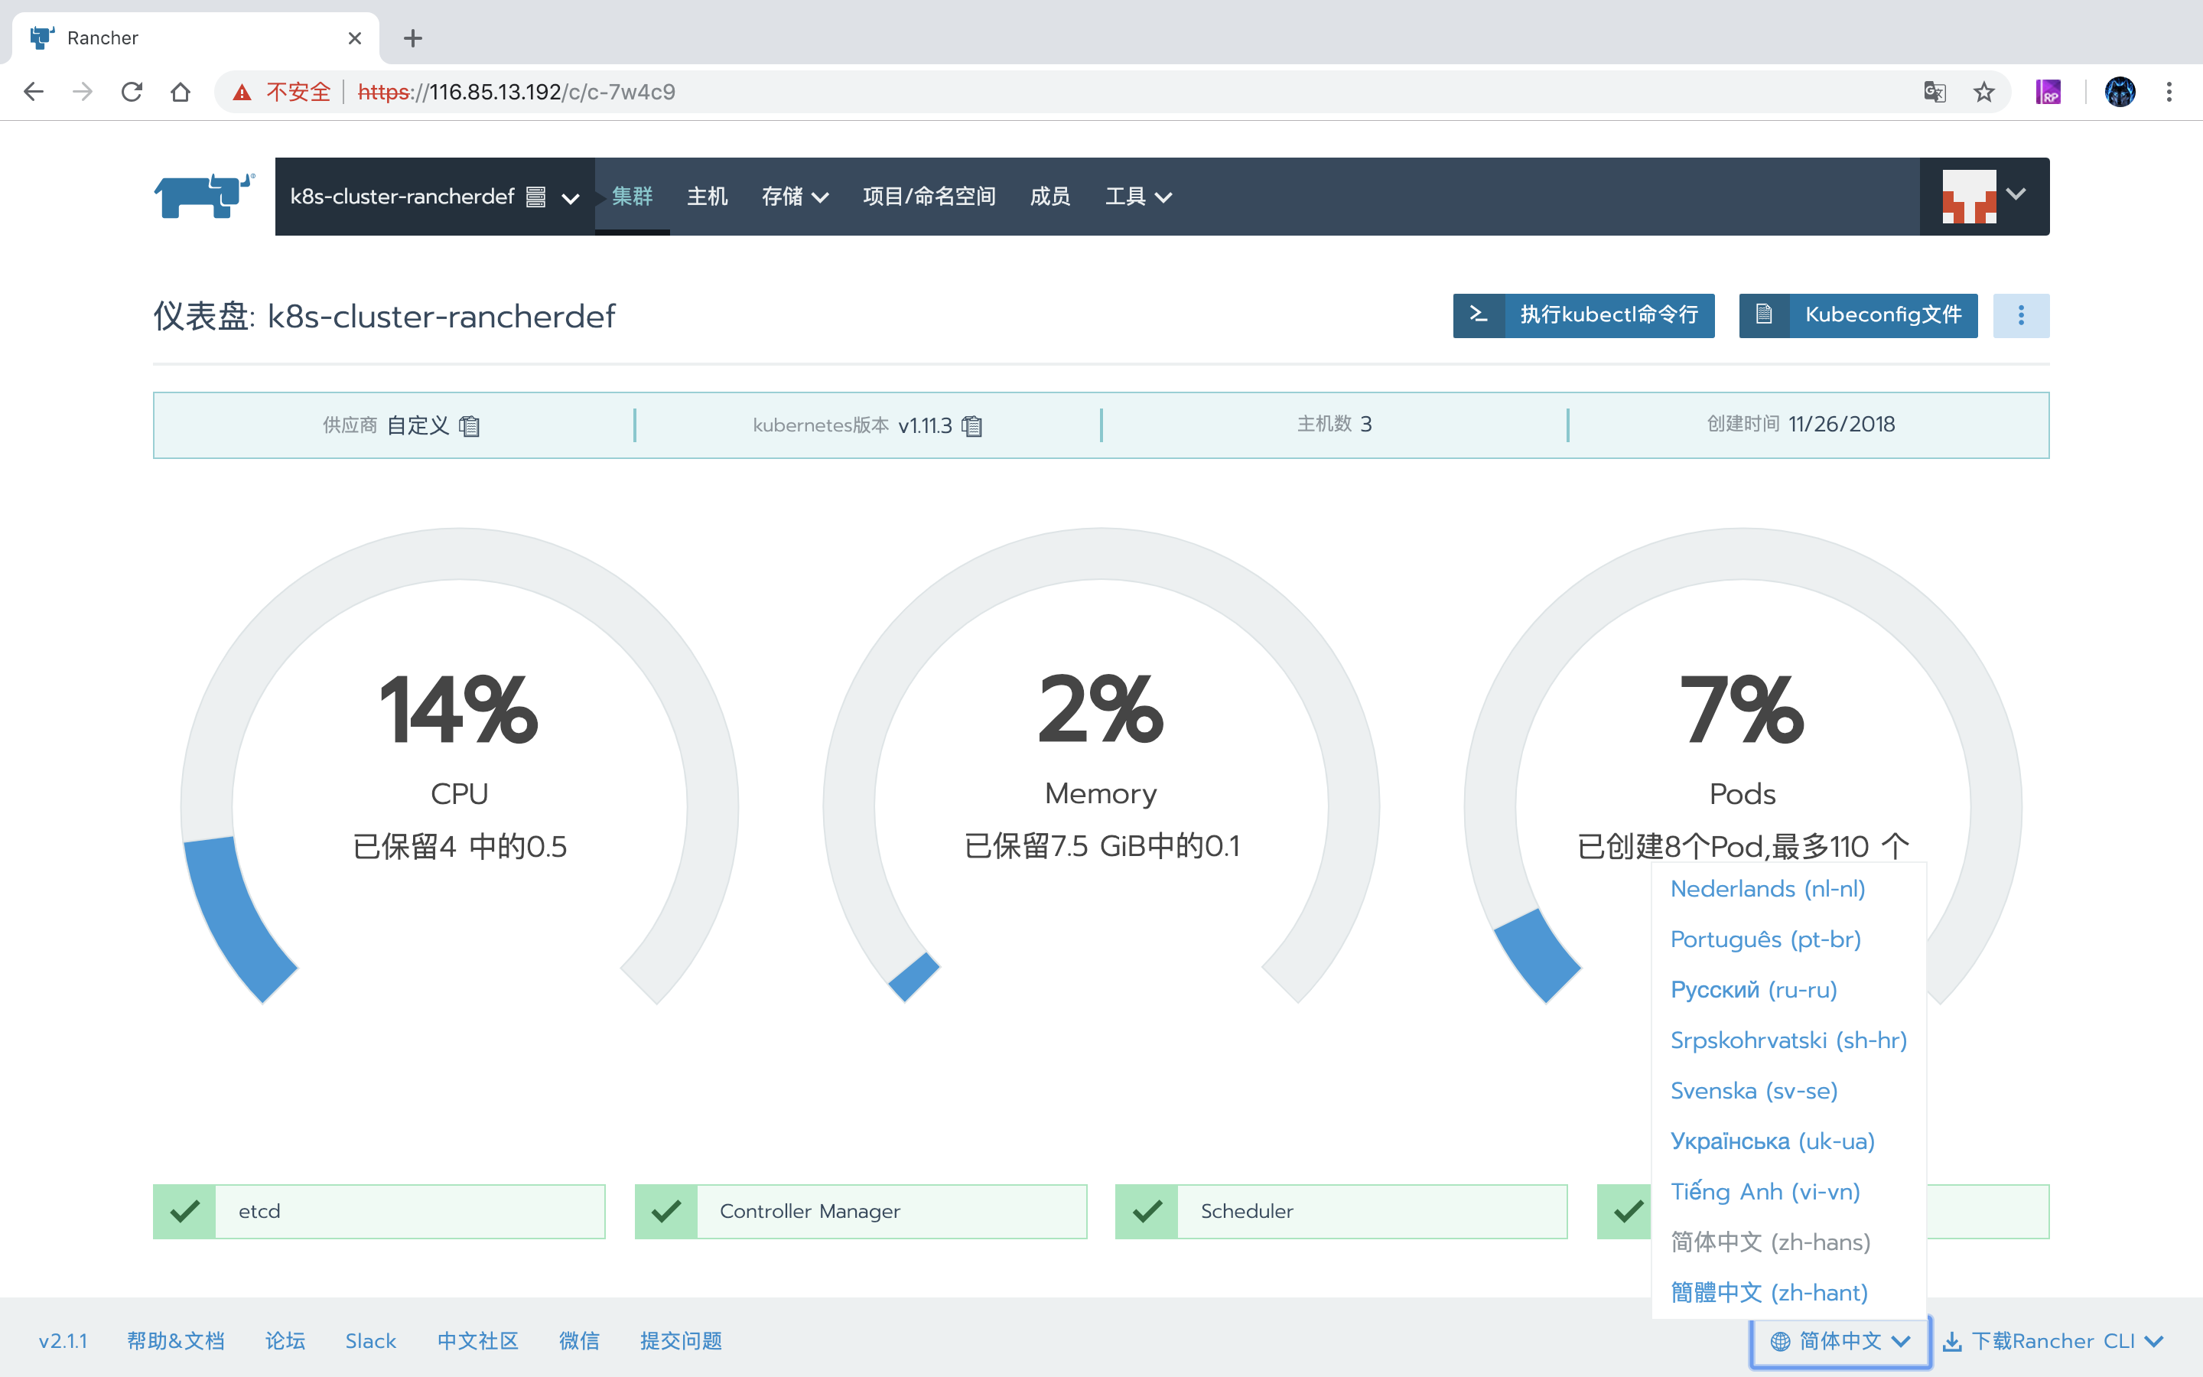Open the 成员 nav tab
Viewport: 2203px width, 1377px height.
(x=1049, y=197)
